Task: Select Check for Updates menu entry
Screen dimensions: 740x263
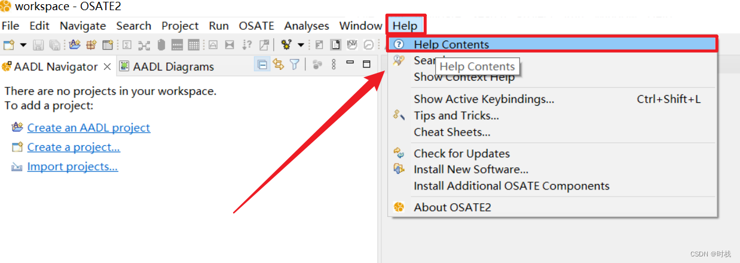Action: [x=552, y=154]
